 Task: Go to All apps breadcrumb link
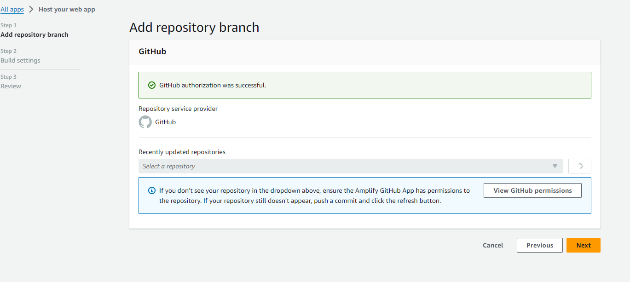12,9
